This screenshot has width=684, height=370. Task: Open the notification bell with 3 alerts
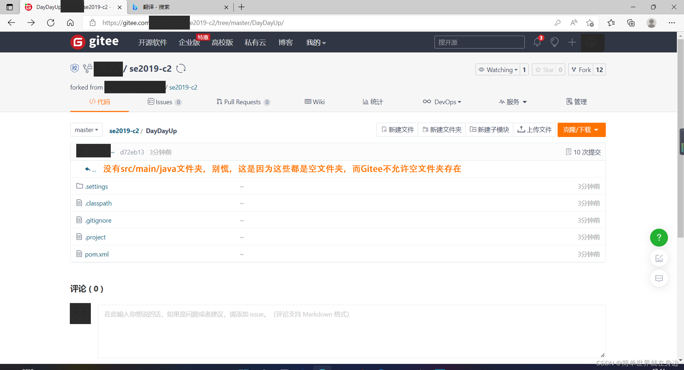[x=537, y=42]
